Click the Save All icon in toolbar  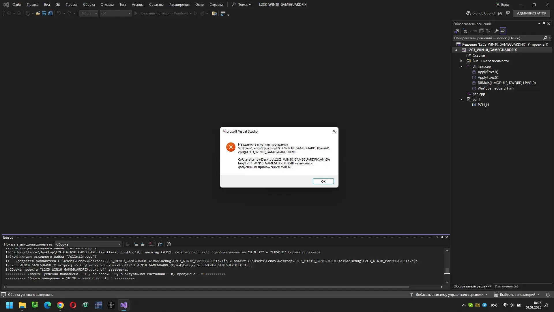[50, 13]
